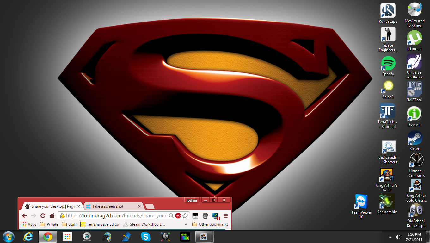Select King Arthur Gold Classic icon
The width and height of the screenshot is (430, 243).
416,190
